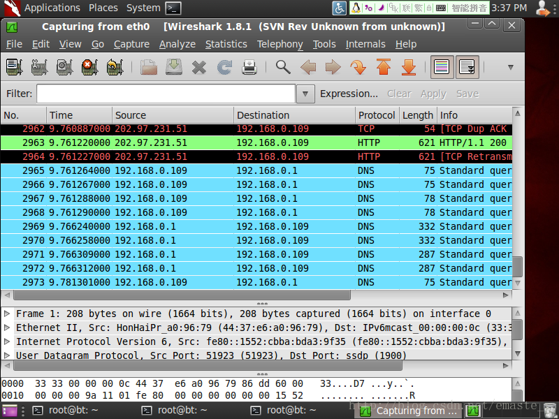The width and height of the screenshot is (559, 419).
Task: Open the Telephony menu
Action: (280, 44)
